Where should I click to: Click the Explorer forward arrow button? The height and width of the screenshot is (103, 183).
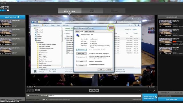pyautogui.click(x=35, y=22)
